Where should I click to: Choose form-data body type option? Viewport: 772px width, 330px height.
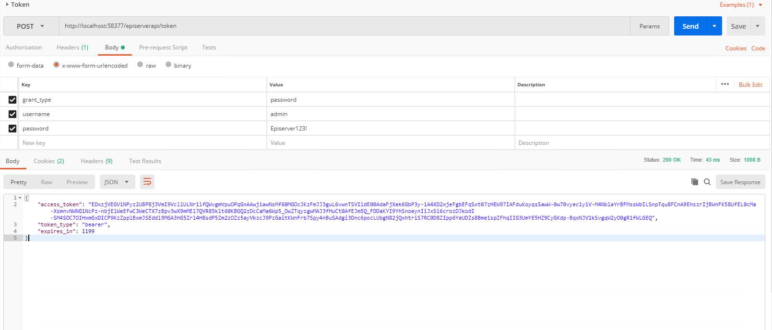click(x=11, y=65)
